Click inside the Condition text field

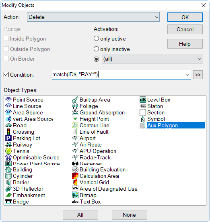(x=118, y=75)
